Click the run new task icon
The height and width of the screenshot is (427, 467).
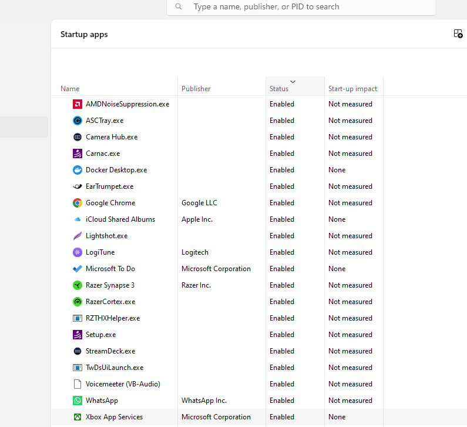tap(458, 34)
